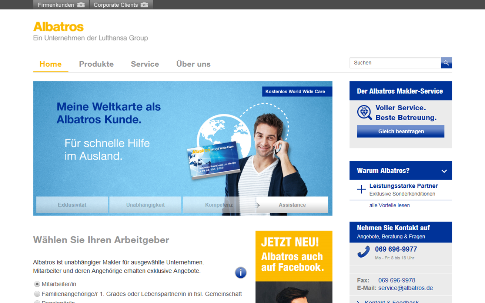Select the Mitarbeiter/in radio button

pos(37,284)
